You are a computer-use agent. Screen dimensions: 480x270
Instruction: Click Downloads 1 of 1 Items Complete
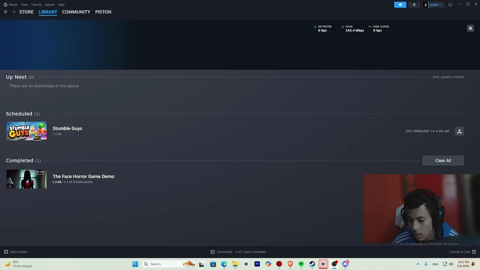238,252
